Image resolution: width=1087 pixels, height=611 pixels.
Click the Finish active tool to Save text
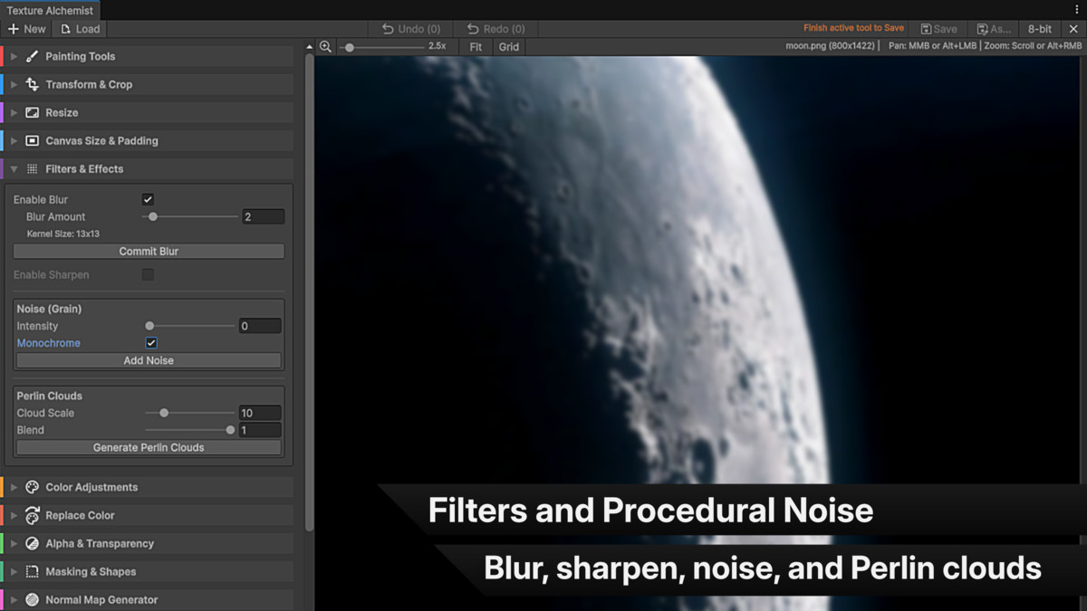(853, 28)
